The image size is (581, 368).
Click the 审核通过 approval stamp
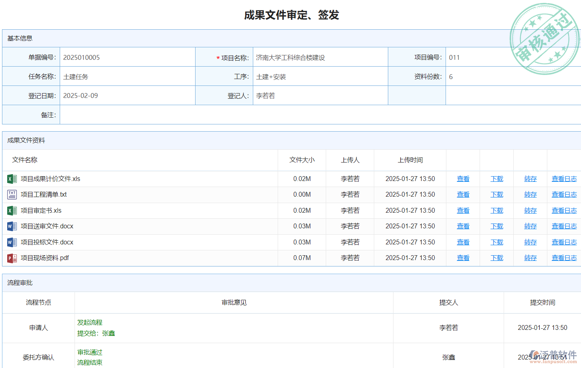pos(544,39)
